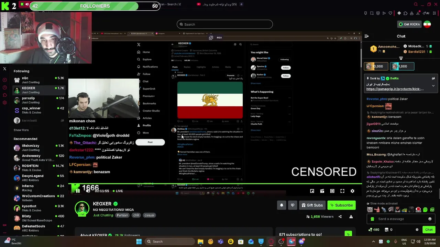
Task: Expand the pinned message chevron
Action: (433, 86)
